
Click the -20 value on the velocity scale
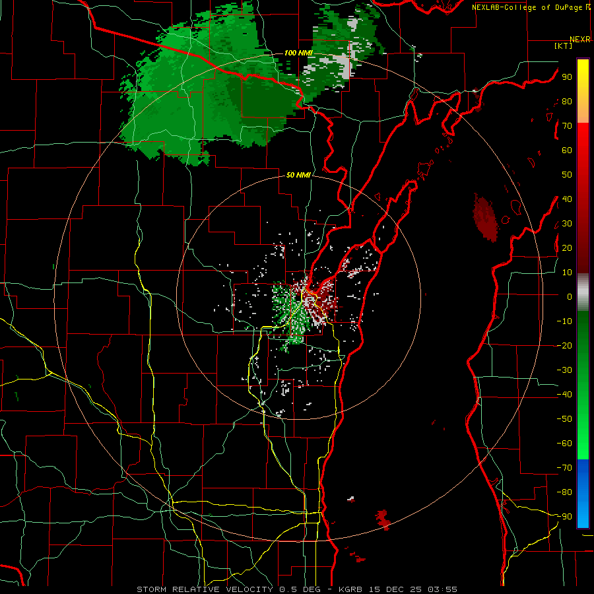(x=564, y=345)
